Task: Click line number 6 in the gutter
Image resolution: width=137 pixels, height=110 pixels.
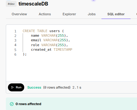Action: pyautogui.click(x=15, y=54)
